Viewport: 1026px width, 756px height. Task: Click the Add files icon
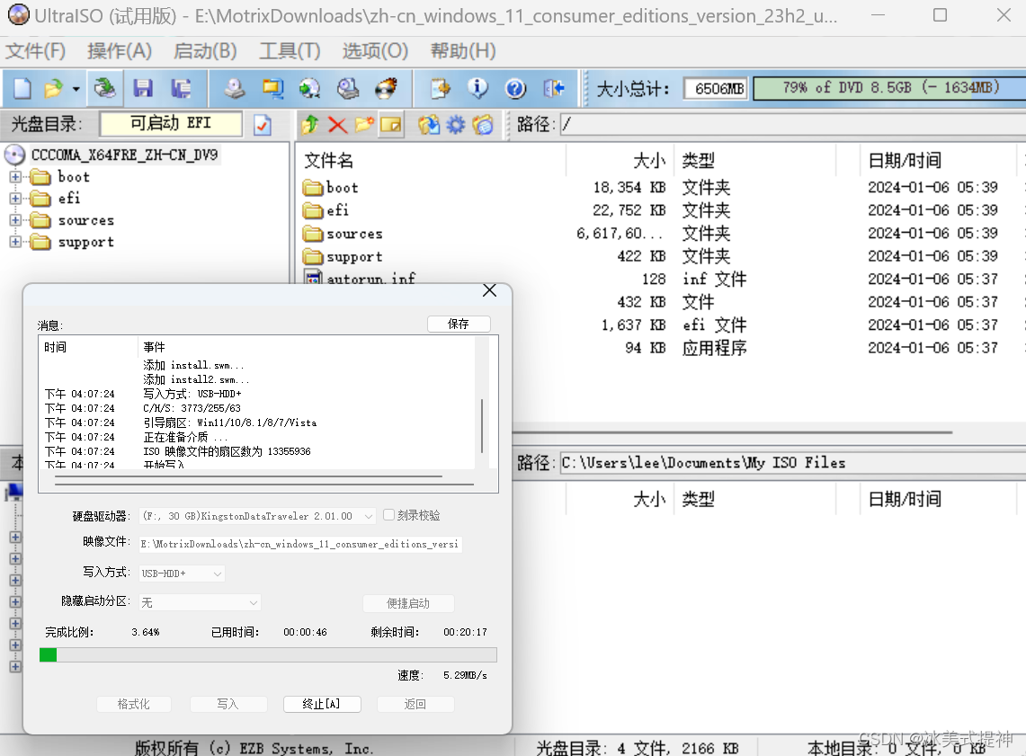pos(429,124)
